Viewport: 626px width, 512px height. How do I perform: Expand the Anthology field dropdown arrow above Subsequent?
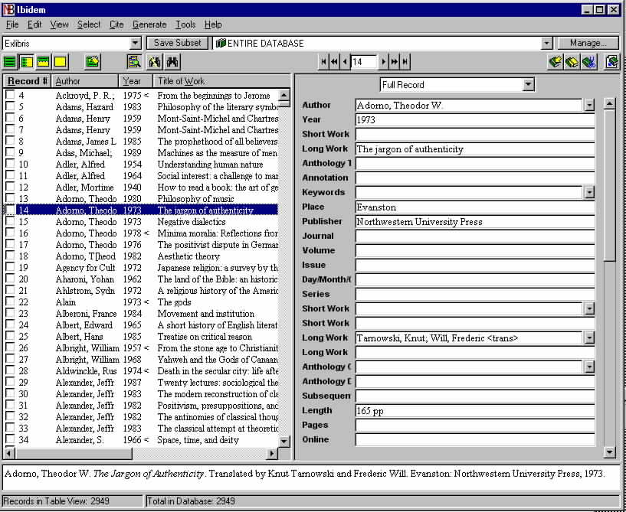tap(589, 367)
